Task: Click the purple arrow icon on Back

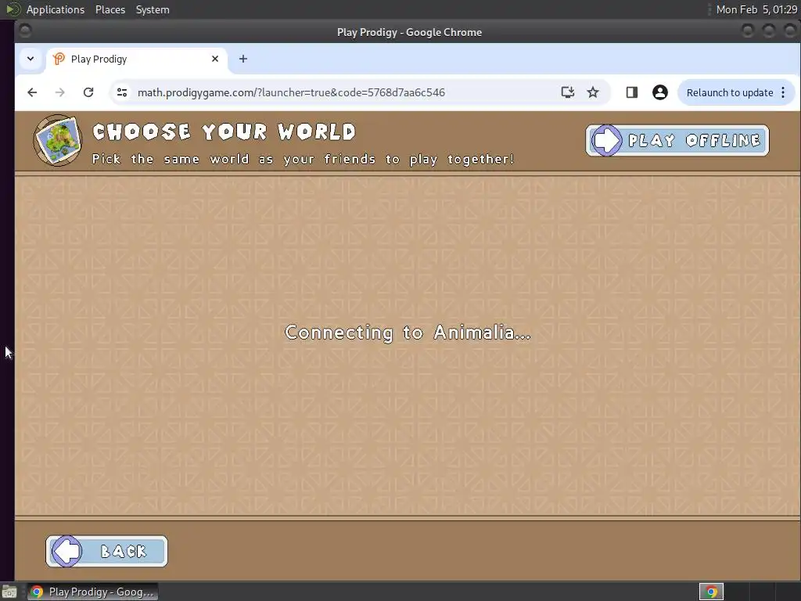Action: [66, 551]
